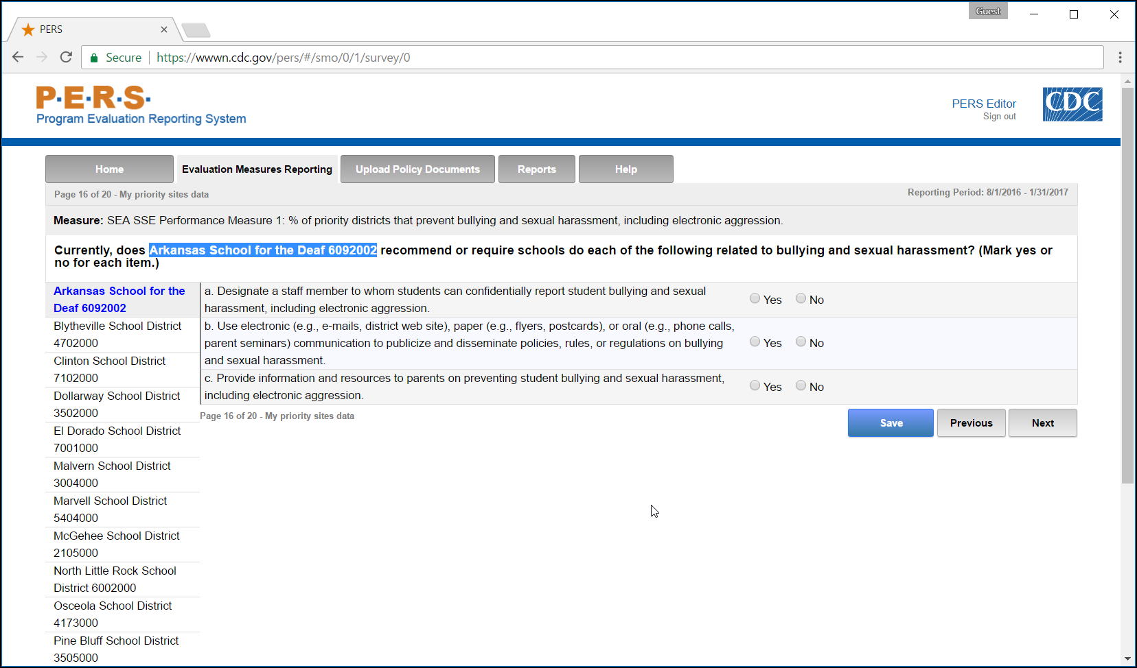
Task: Click item c text about parent resources
Action: click(464, 387)
